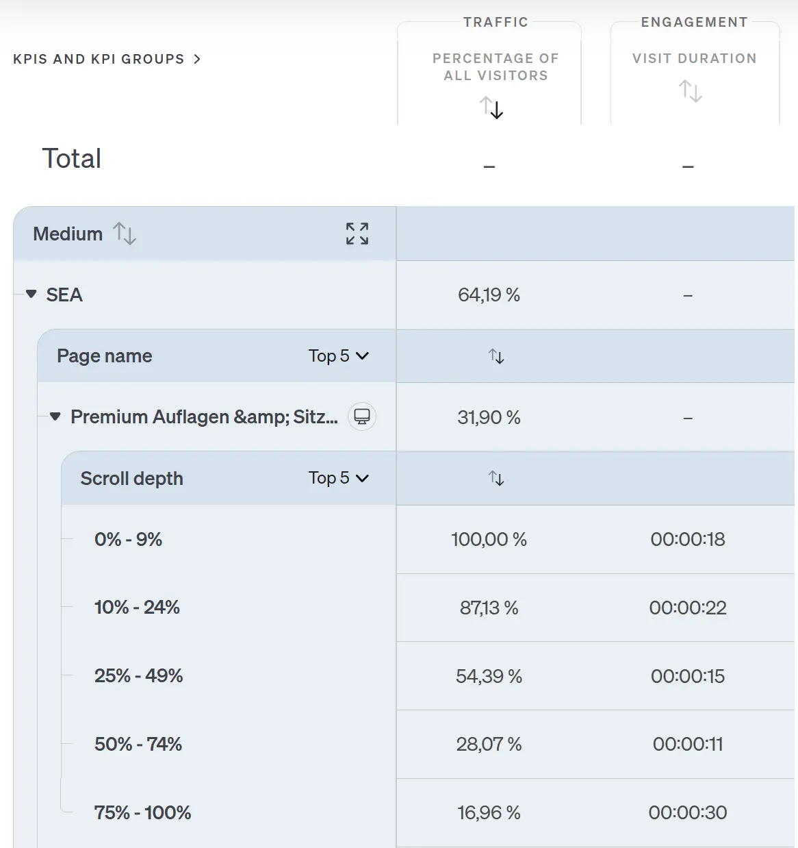
Task: Click visit duration 00:00:15
Action: coord(688,676)
